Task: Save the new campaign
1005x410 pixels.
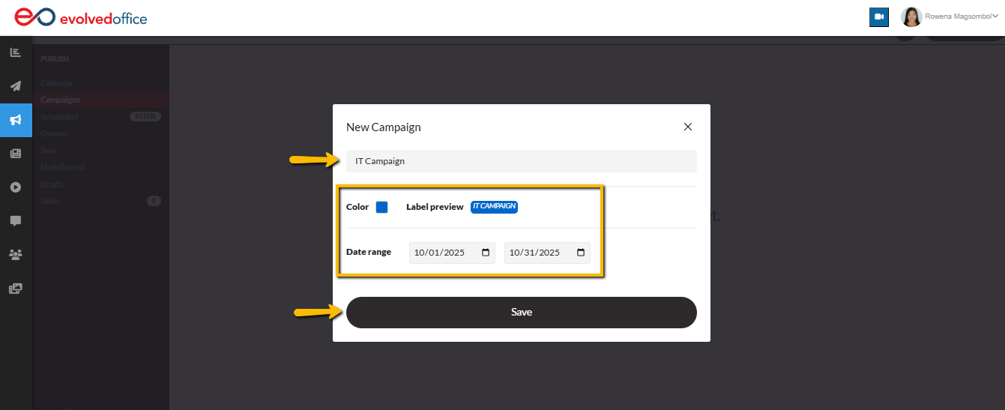Action: (521, 313)
